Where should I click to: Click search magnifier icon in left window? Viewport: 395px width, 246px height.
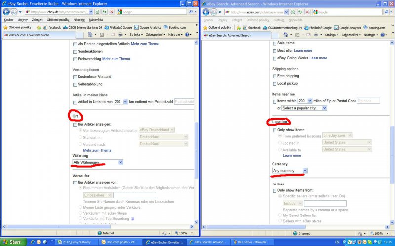191,12
